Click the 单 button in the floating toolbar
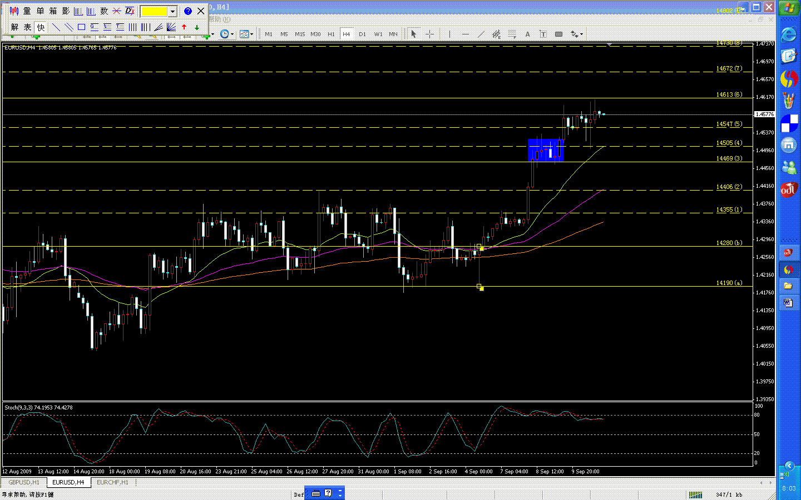 click(40, 11)
